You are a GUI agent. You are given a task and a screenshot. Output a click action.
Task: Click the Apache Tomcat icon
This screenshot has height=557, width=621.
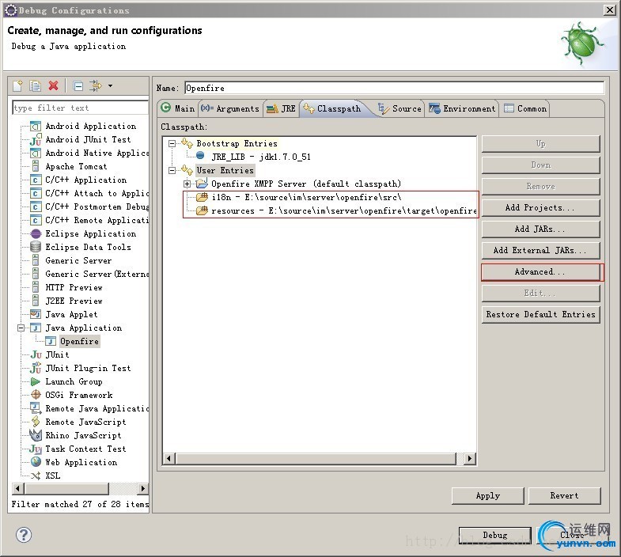(36, 166)
